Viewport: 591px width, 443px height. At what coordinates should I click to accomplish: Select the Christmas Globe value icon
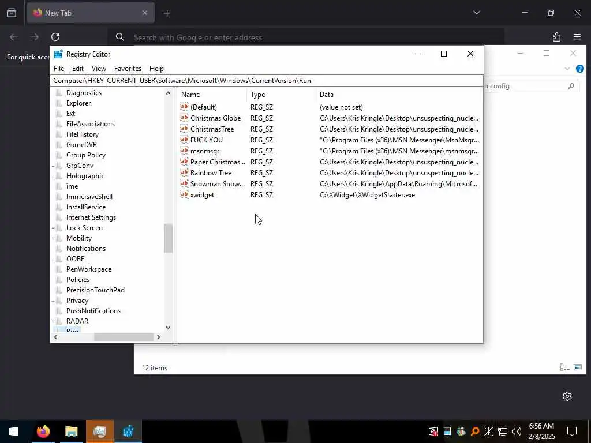click(x=184, y=118)
